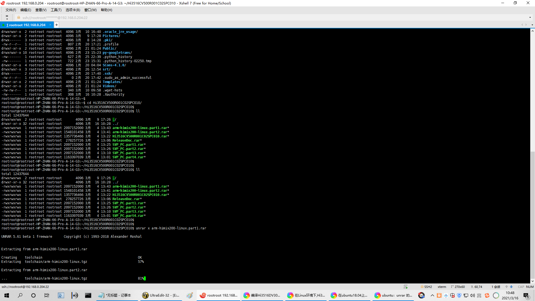Click the CAP indicator in status bar

point(521,287)
